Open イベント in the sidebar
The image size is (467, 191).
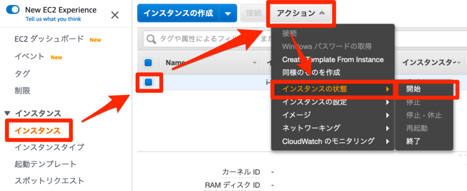(x=30, y=56)
